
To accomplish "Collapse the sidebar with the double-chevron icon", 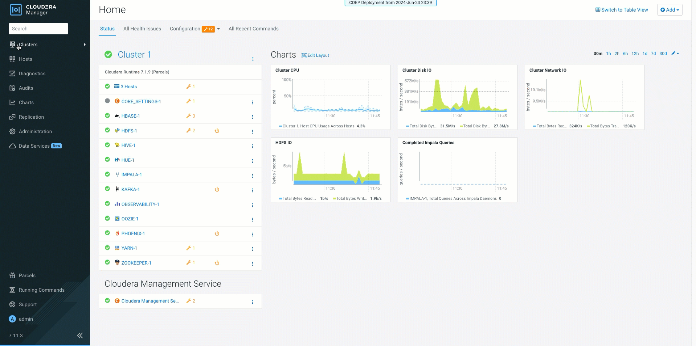I will tap(80, 336).
